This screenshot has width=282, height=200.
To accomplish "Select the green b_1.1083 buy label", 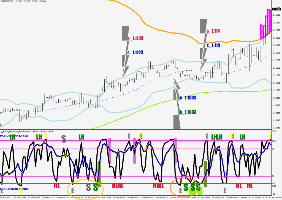I will click(x=188, y=112).
